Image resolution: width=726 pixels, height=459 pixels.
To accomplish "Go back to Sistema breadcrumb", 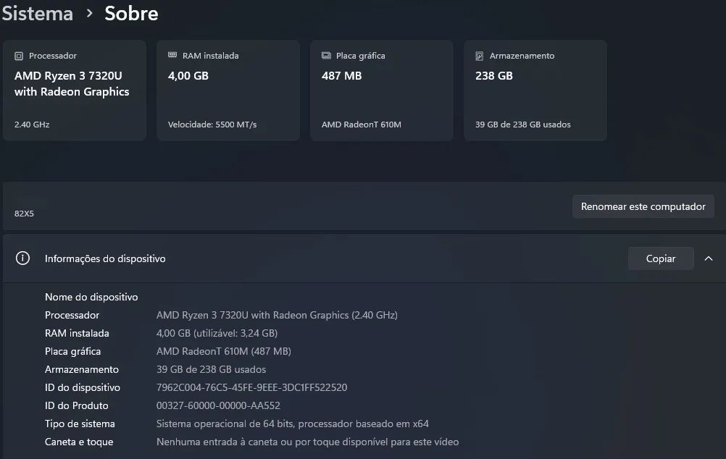I will point(38,14).
